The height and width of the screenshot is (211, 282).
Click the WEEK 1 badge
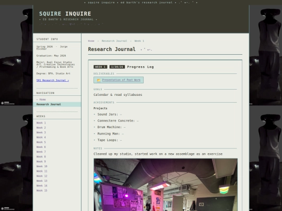tap(100, 67)
